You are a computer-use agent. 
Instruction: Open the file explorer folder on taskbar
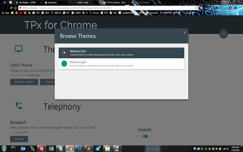click(107, 149)
